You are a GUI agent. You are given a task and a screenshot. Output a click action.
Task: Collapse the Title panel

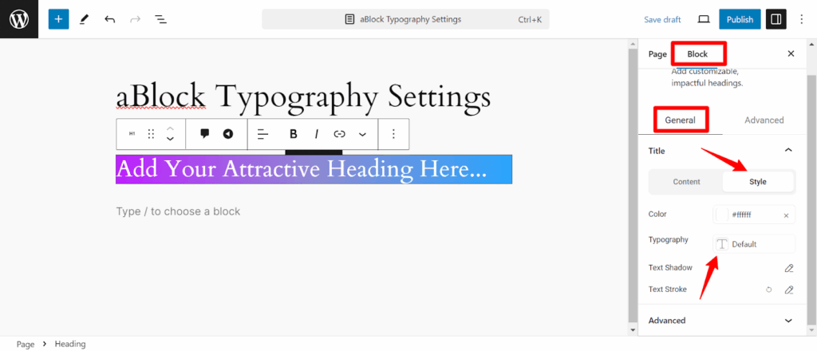(x=788, y=151)
